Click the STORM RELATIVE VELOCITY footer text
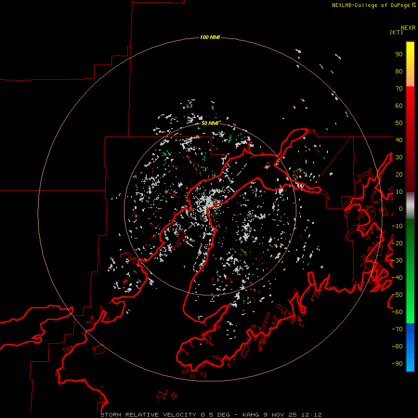The image size is (418, 418). pos(148,415)
